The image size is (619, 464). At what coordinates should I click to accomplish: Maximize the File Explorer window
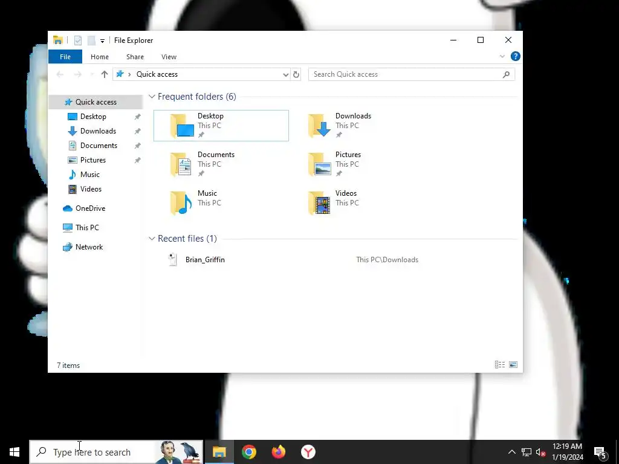click(x=481, y=40)
